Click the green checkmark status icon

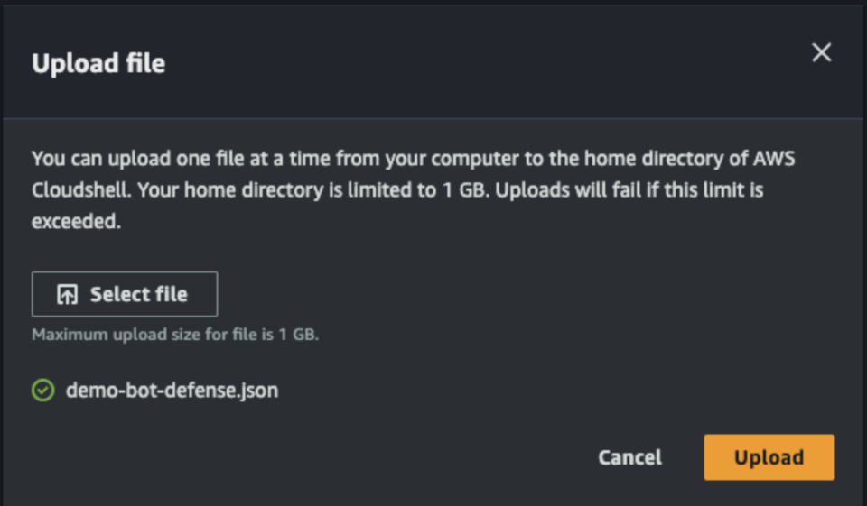[x=43, y=390]
